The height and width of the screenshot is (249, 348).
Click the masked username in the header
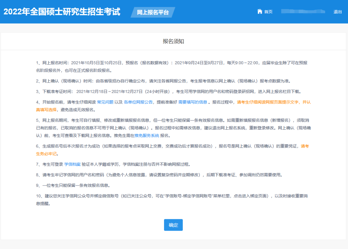[x=303, y=12]
